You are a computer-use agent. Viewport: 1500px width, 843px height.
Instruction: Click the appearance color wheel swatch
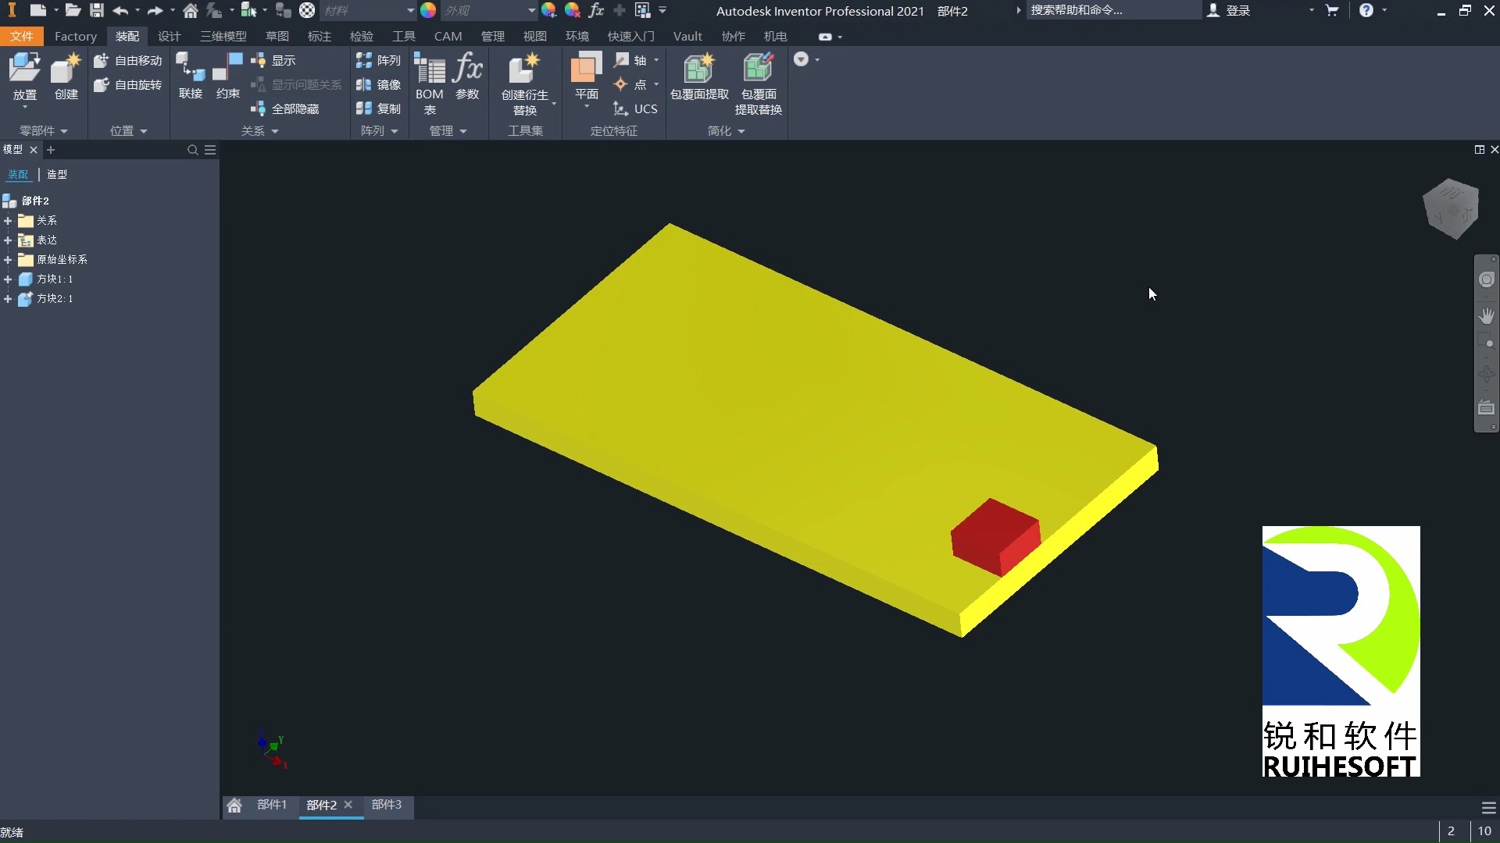click(x=428, y=10)
